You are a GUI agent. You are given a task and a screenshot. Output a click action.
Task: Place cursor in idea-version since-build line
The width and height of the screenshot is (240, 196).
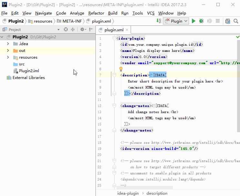tap(159, 149)
